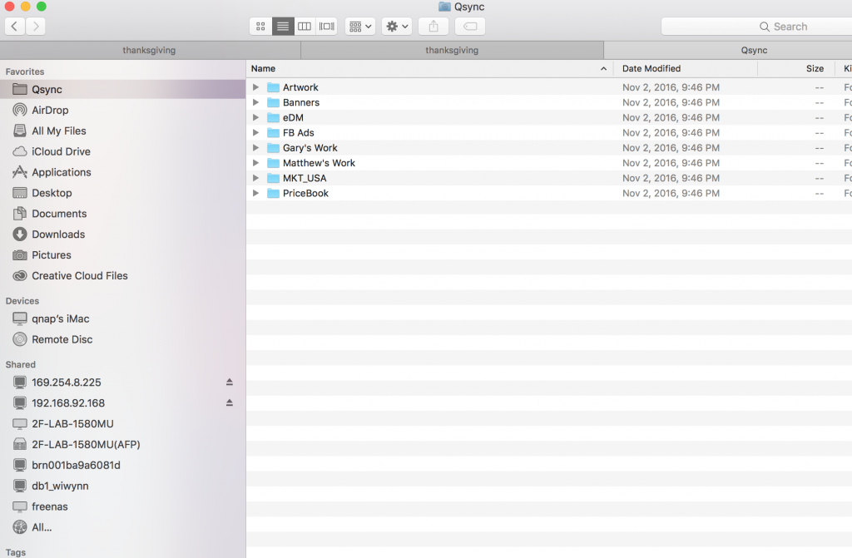Open AirDrop from sidebar
Image resolution: width=852 pixels, height=558 pixels.
coord(50,111)
